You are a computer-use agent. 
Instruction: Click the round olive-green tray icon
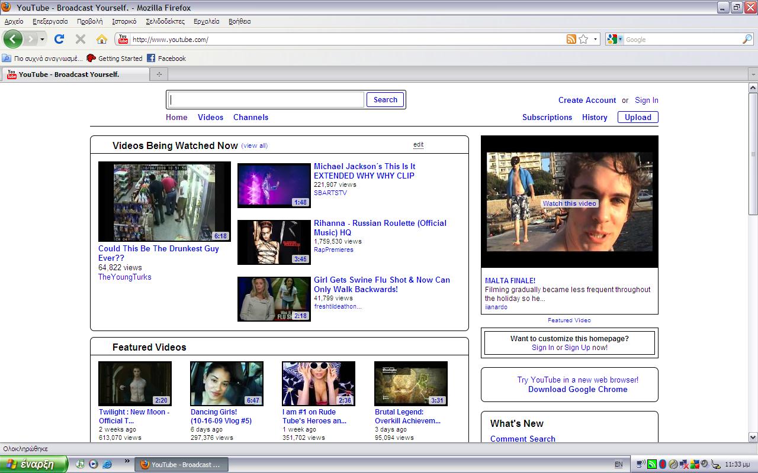[x=673, y=464]
